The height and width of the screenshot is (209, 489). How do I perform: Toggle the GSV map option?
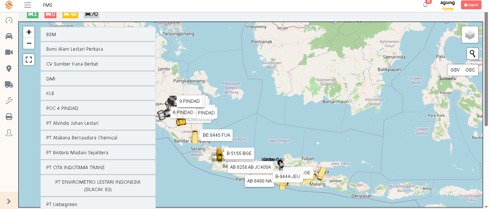(455, 70)
